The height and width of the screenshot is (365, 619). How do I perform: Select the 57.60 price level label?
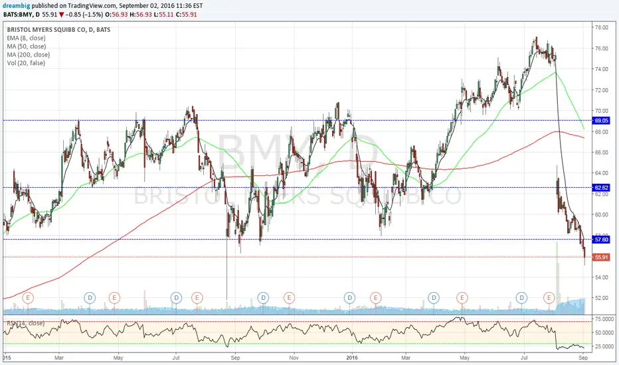(x=601, y=240)
